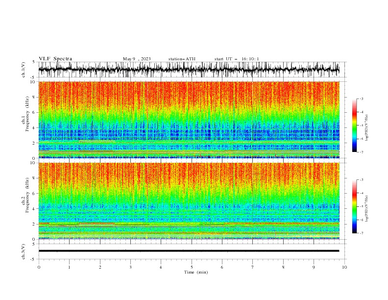This screenshot has width=388, height=300.
Task: Click the ch.2 spectrogram "4" kHz tick
Action: point(34,209)
